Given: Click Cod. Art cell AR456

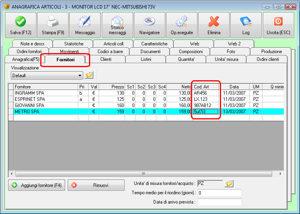Looking at the screenshot, I should click(x=206, y=93).
